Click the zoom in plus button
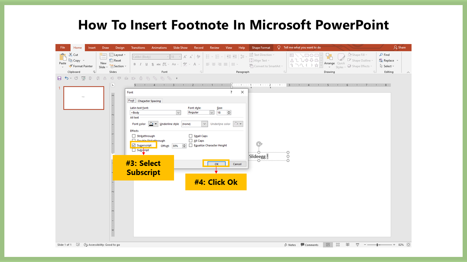 394,245
